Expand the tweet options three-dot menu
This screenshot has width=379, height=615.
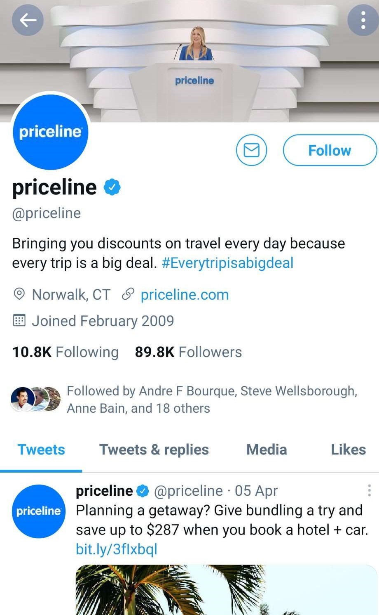[x=369, y=490]
